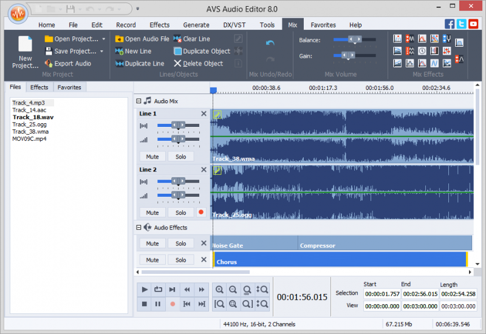
Task: Go to previous marker button
Action: click(187, 304)
